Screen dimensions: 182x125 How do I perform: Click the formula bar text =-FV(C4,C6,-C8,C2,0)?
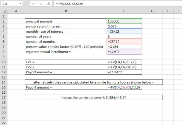point(69,4)
